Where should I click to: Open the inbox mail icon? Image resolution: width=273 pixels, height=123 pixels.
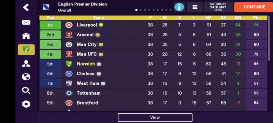coord(26,22)
